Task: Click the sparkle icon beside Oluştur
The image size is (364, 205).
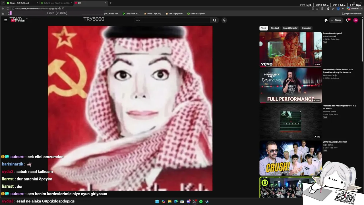Action: click(x=326, y=20)
